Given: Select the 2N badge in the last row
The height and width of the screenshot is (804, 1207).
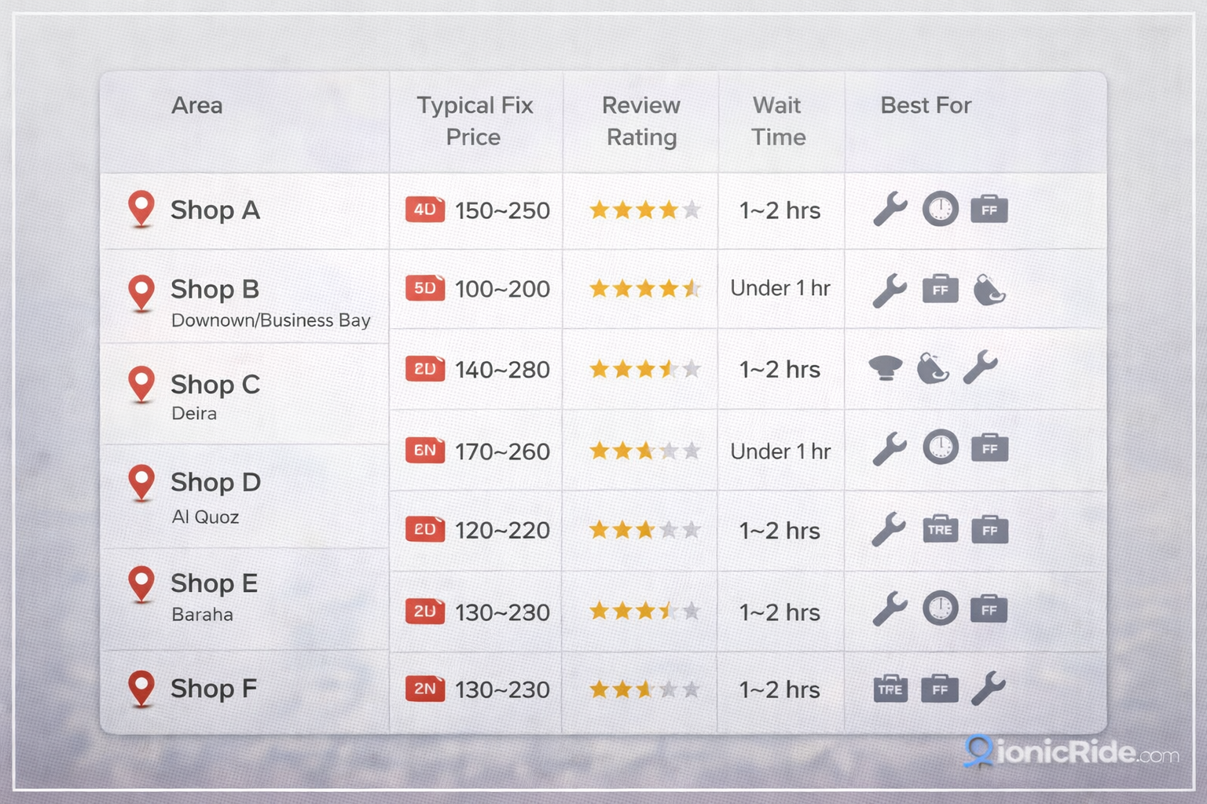Looking at the screenshot, I should (x=425, y=689).
